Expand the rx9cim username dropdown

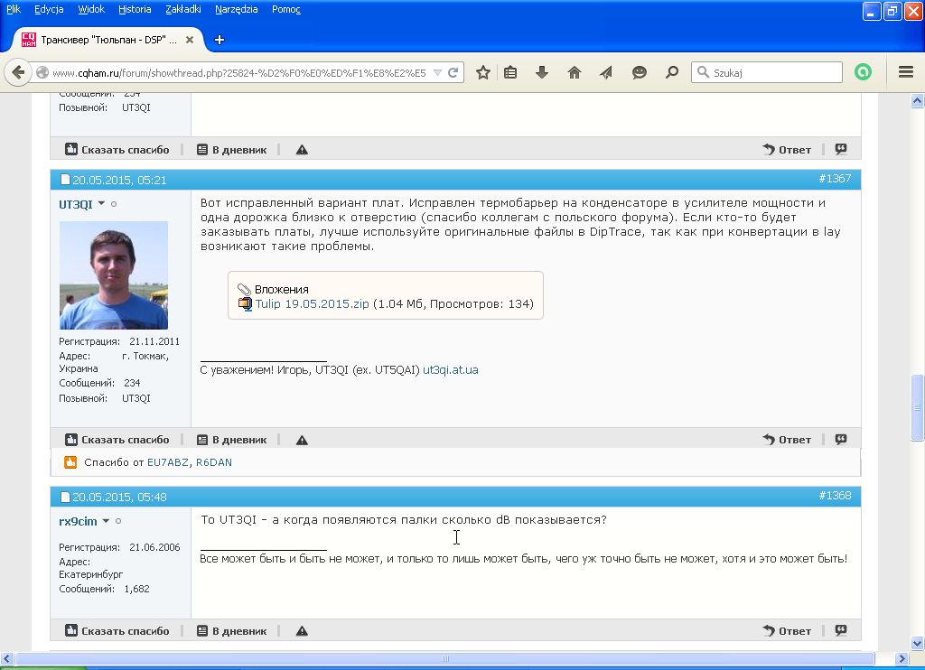pyautogui.click(x=106, y=521)
